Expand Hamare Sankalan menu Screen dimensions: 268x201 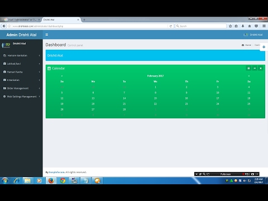[21, 55]
